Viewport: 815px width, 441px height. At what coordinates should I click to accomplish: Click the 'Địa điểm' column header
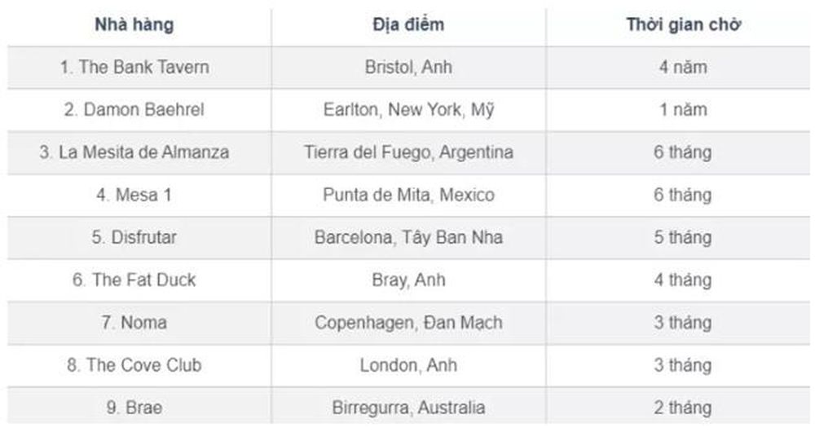[x=408, y=24]
